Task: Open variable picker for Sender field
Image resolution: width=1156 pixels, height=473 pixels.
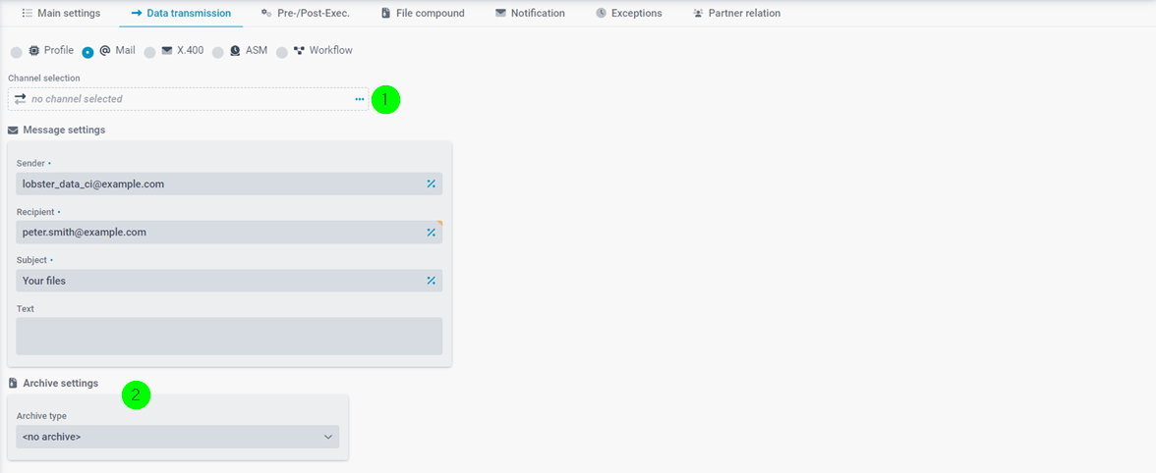Action: tap(432, 184)
